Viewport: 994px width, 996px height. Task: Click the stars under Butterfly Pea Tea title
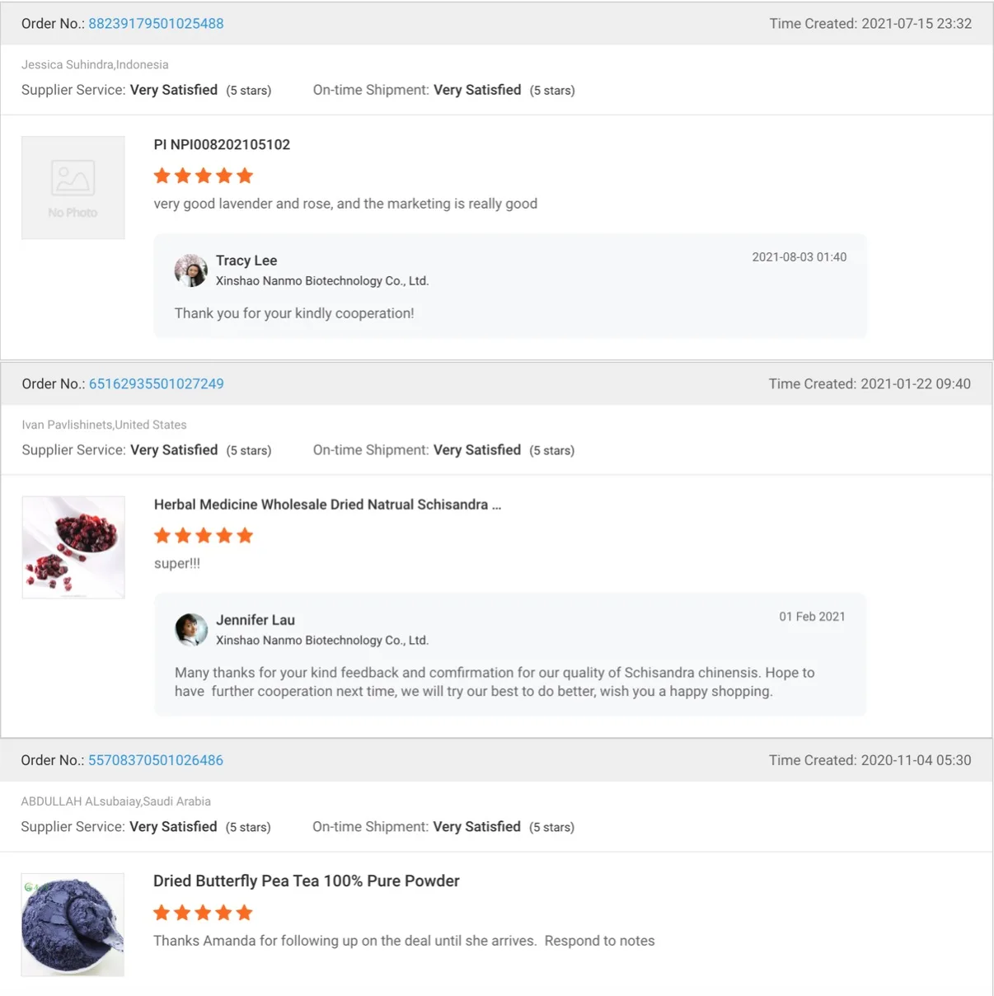203,913
